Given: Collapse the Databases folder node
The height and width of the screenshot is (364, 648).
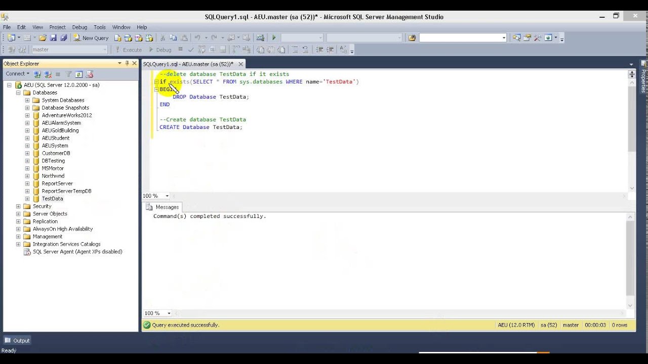Looking at the screenshot, I should (18, 93).
